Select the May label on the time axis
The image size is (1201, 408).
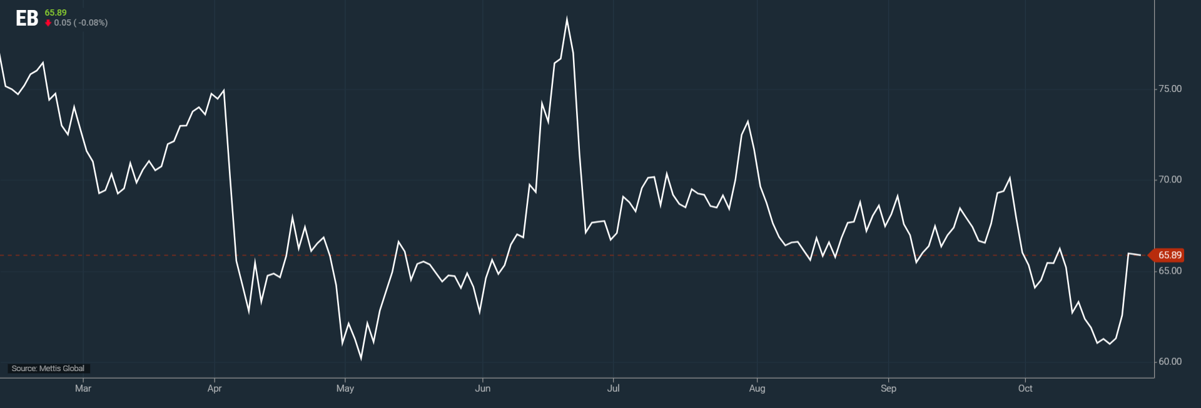(x=345, y=389)
